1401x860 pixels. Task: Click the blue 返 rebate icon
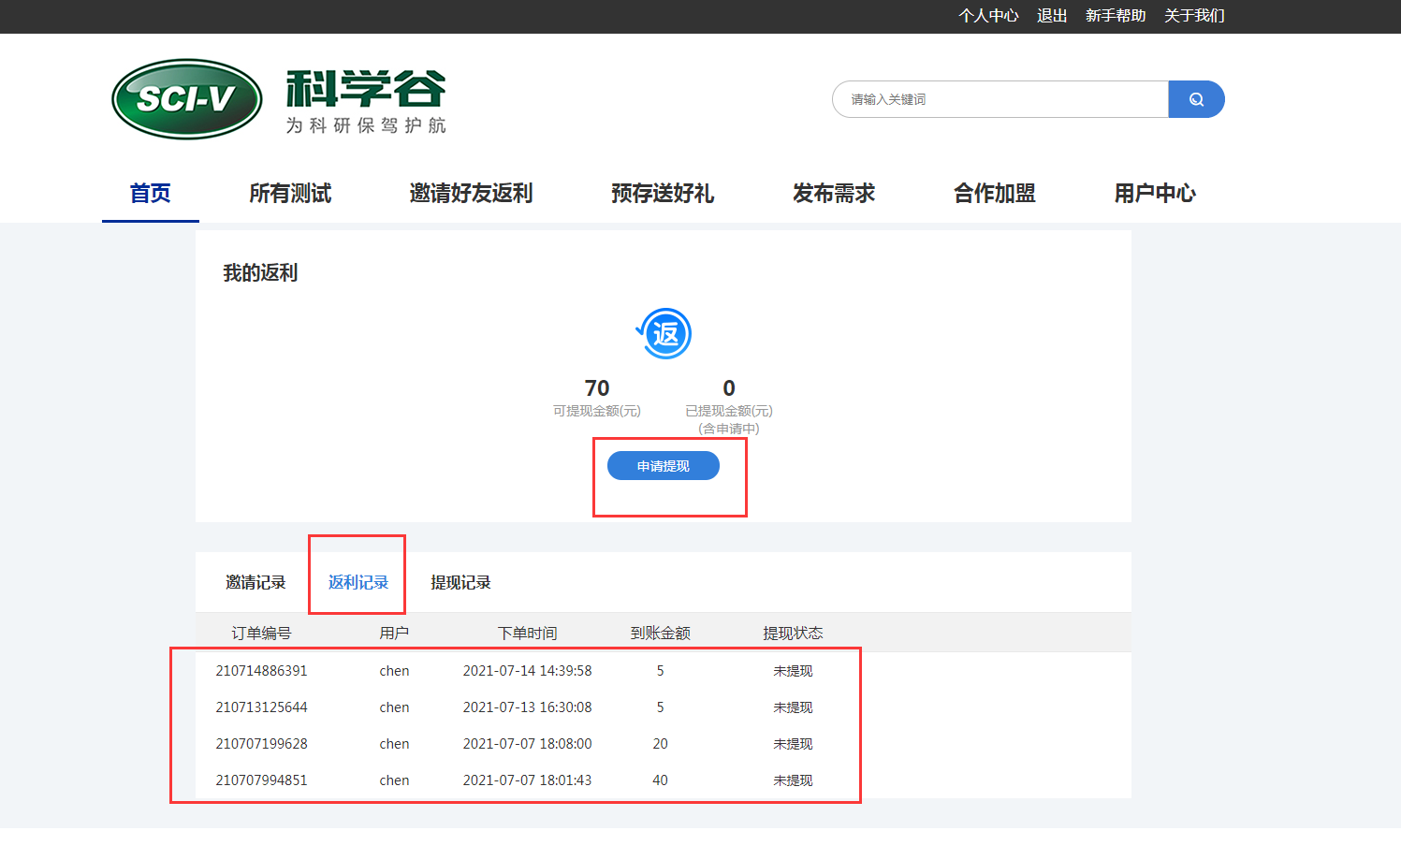pos(664,334)
